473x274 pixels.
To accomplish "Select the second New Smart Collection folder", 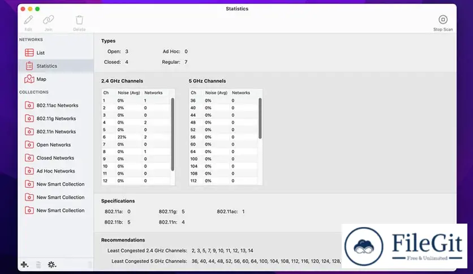I will 56,197.
